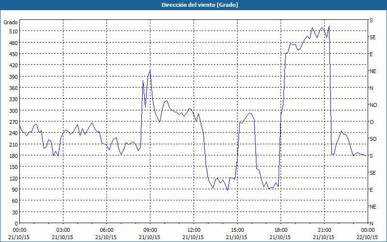Select the "21/10/15" date under 06:00
Viewport: 387px width, 242px height.
(106, 237)
